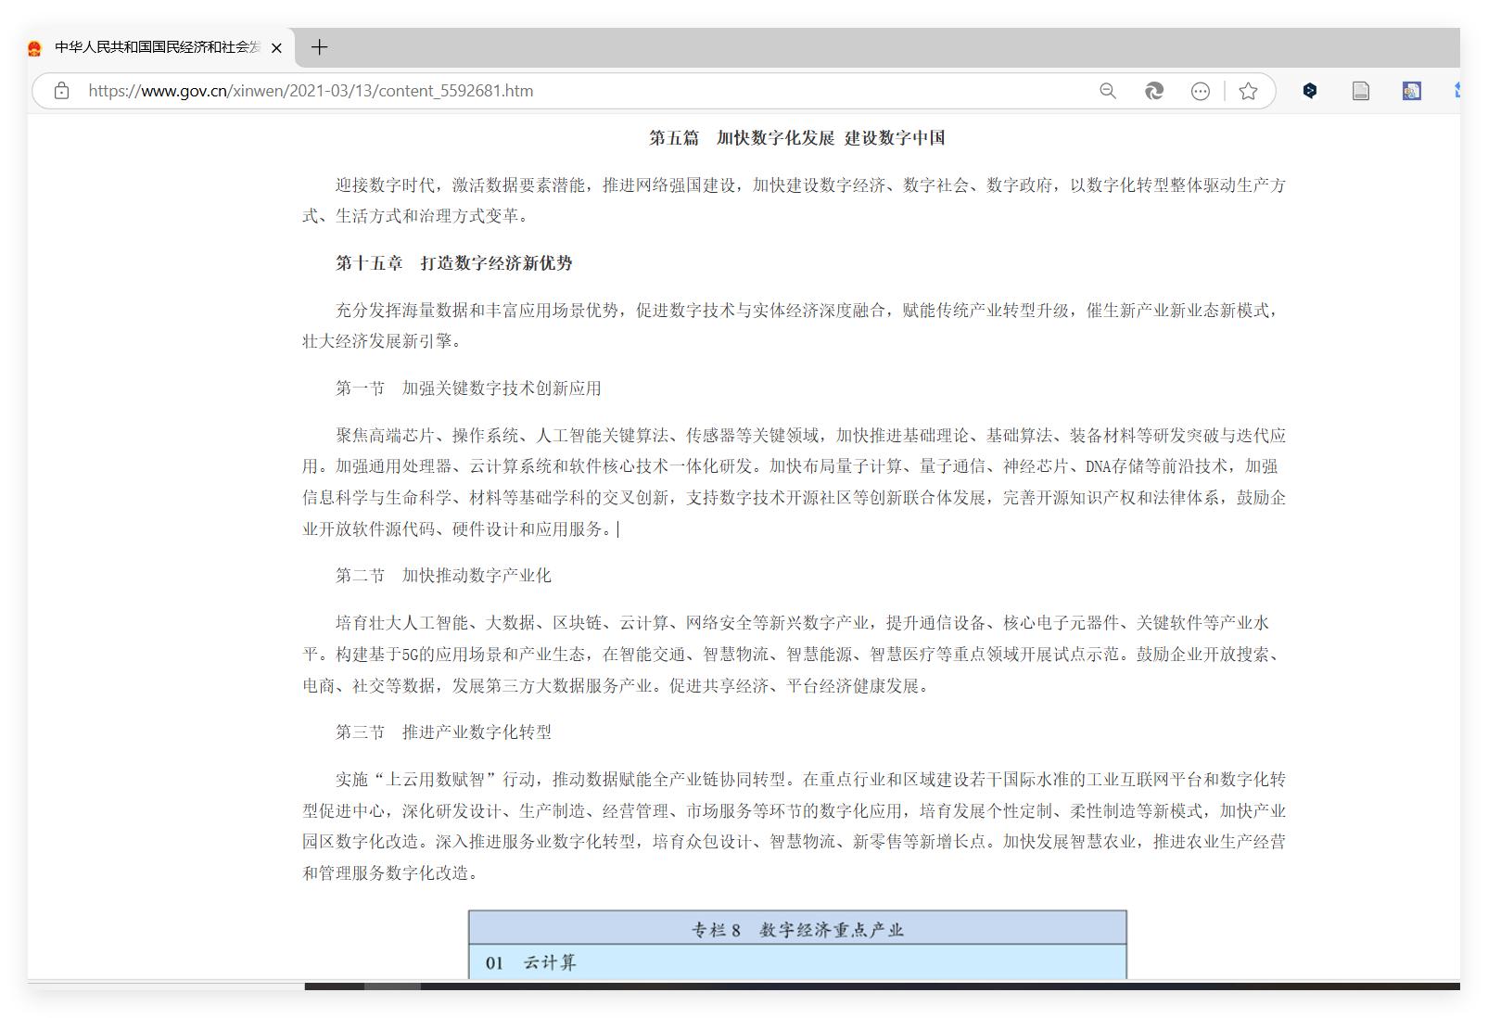Click 第一节 加强关键数字技术创新应用 section title
Image resolution: width=1488 pixels, height=1018 pixels.
[x=468, y=388]
